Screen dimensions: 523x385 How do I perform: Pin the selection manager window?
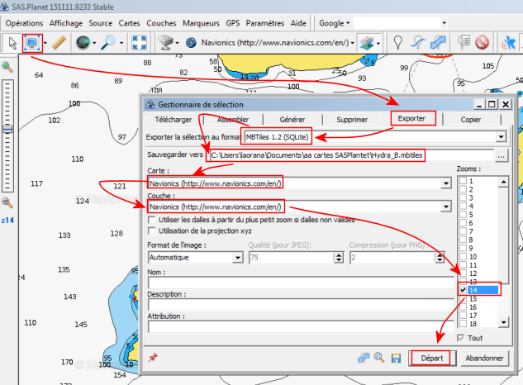coord(153,358)
